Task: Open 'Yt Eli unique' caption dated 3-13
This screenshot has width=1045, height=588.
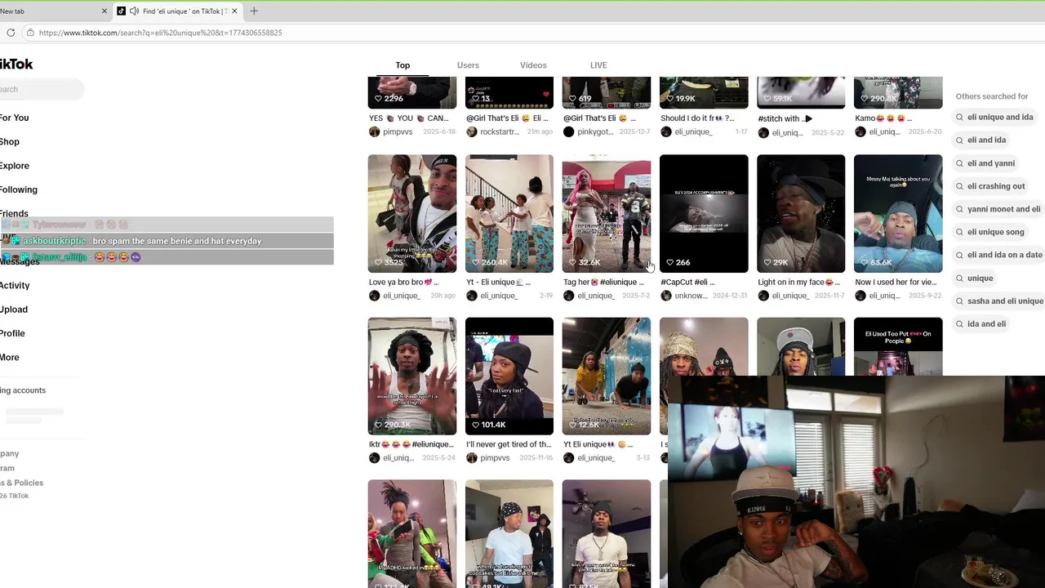Action: point(598,445)
